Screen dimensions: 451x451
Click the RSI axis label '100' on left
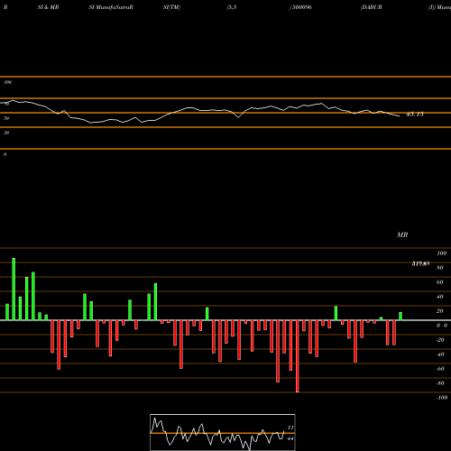pyautogui.click(x=7, y=82)
